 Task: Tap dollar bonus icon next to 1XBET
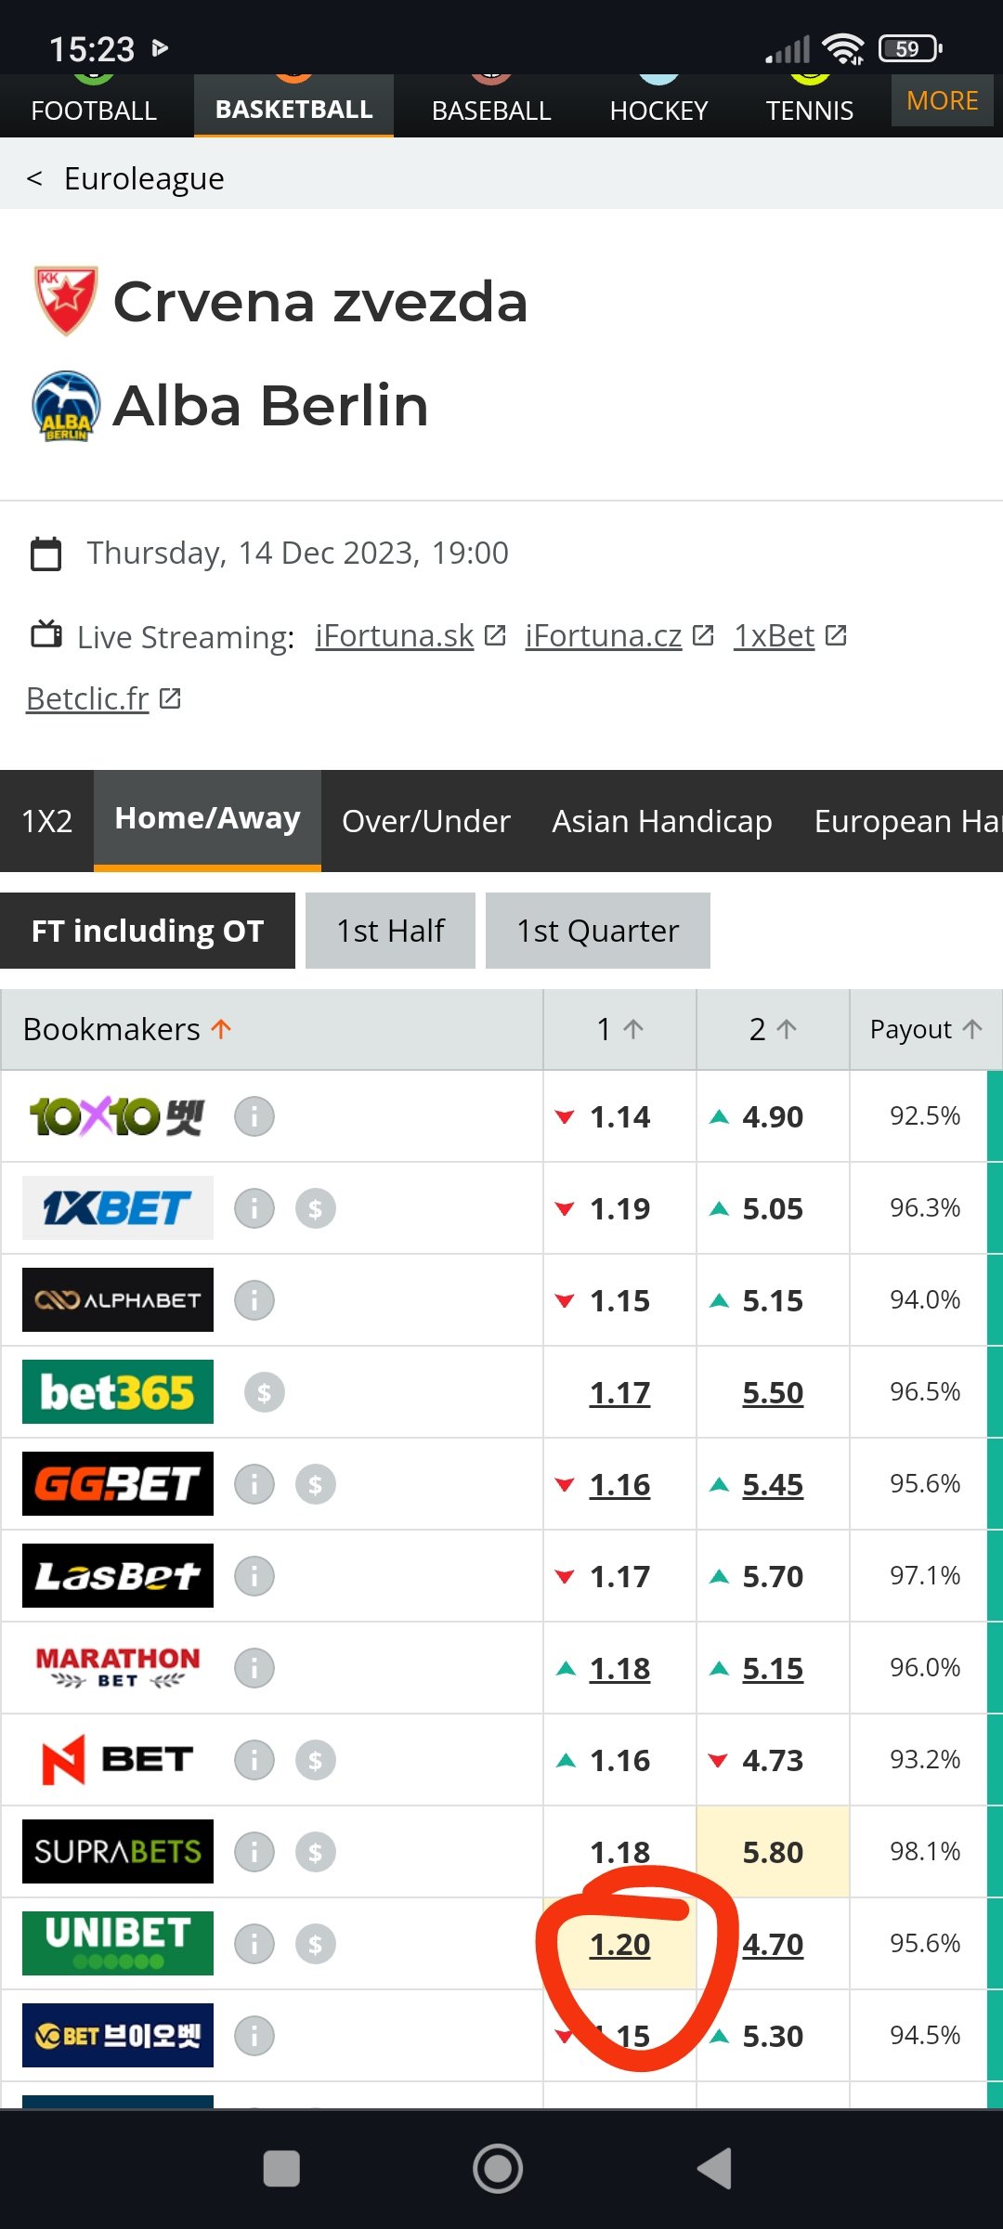316,1208
